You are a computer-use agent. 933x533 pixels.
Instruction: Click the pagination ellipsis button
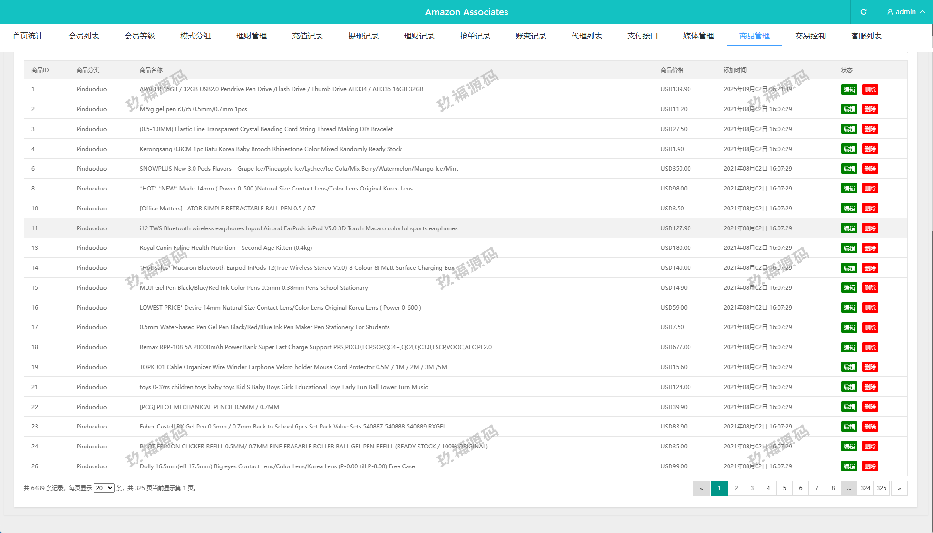[x=849, y=488]
